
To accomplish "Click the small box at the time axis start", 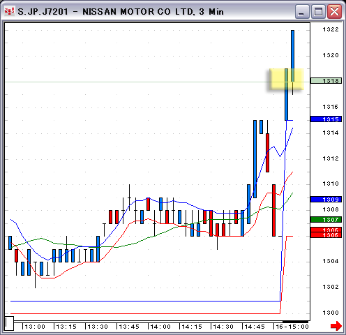I will (x=9, y=323).
